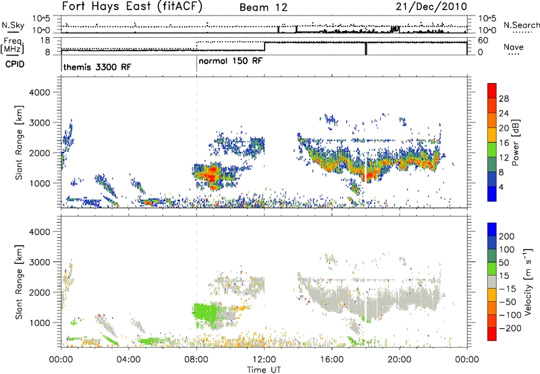Click the '60' Nave axis value
Screen dimensions: 540x374
(x=483, y=41)
